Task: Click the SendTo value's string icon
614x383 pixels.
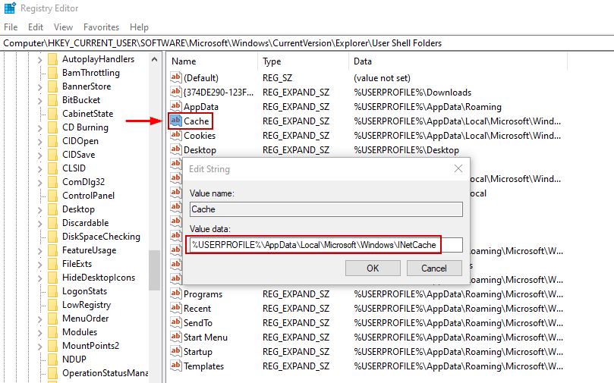Action: [x=176, y=322]
